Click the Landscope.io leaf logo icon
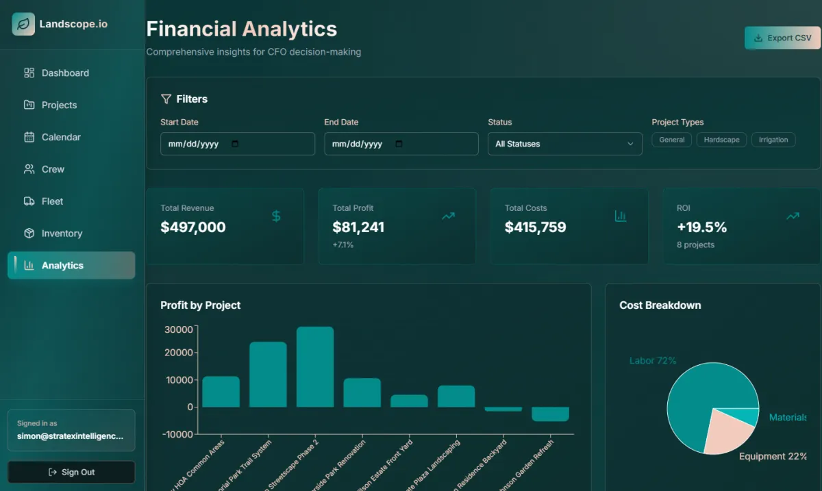The height and width of the screenshot is (491, 822). point(23,24)
